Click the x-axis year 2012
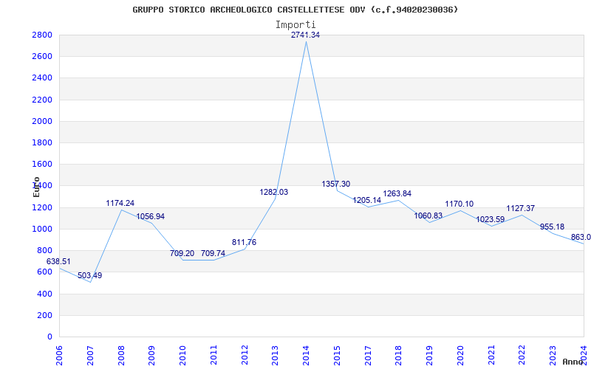The height and width of the screenshot is (369, 591). [245, 355]
